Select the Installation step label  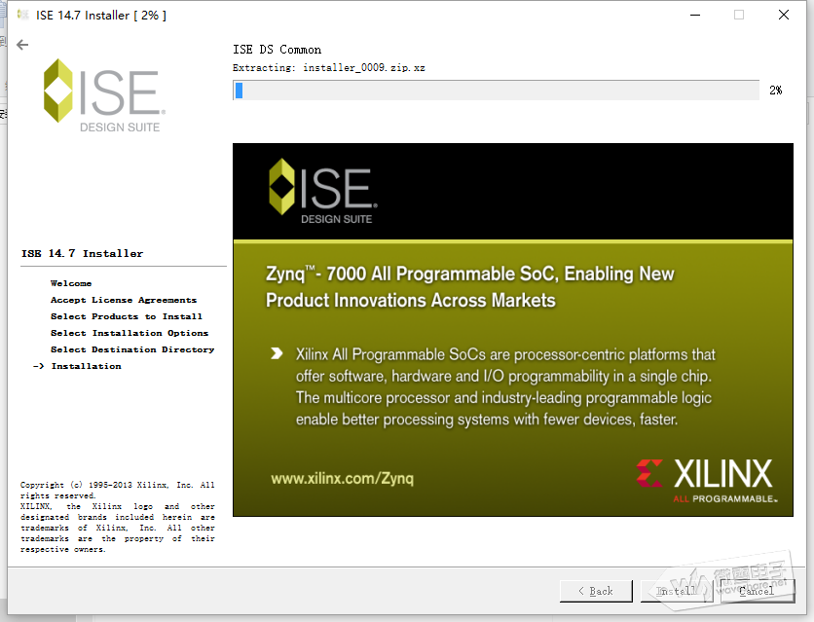pos(87,366)
